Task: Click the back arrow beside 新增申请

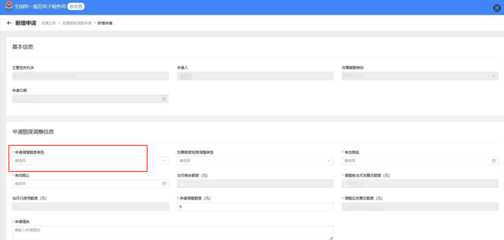Action: (x=9, y=23)
